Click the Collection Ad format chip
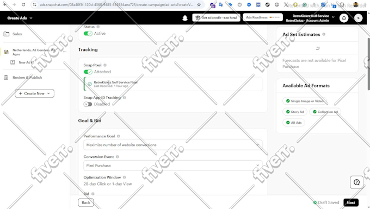Screen dimensions: 370x209 325,112
